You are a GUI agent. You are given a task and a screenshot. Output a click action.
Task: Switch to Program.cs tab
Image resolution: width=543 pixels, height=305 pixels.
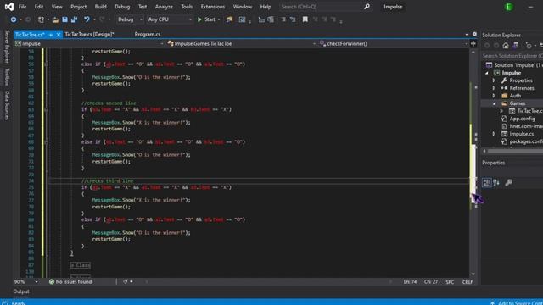tap(147, 34)
